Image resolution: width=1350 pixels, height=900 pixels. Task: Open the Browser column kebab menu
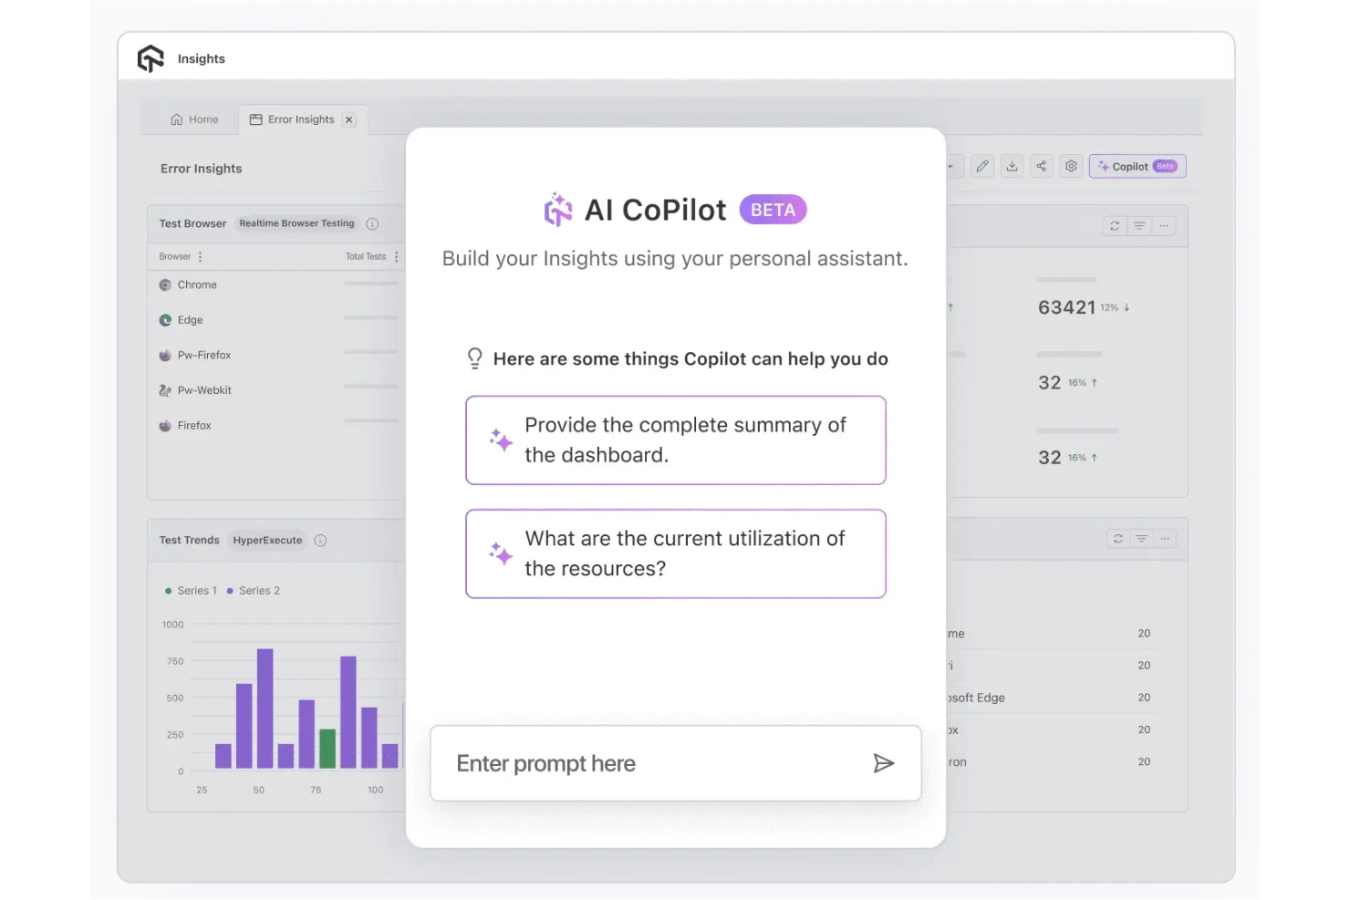pos(200,256)
